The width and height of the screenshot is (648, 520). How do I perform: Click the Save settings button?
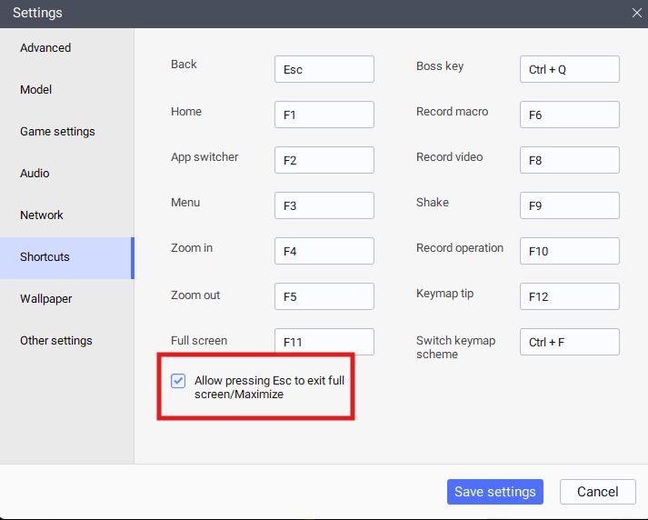tap(495, 492)
